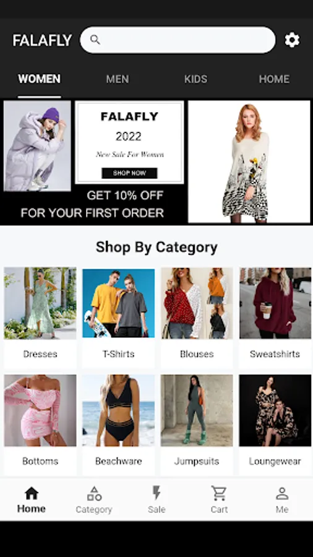Open the Dresses category thumbnail
The width and height of the screenshot is (313, 557).
pyautogui.click(x=40, y=303)
